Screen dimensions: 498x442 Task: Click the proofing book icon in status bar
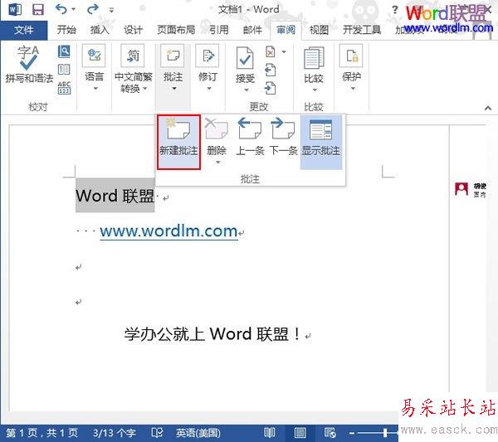(157, 433)
